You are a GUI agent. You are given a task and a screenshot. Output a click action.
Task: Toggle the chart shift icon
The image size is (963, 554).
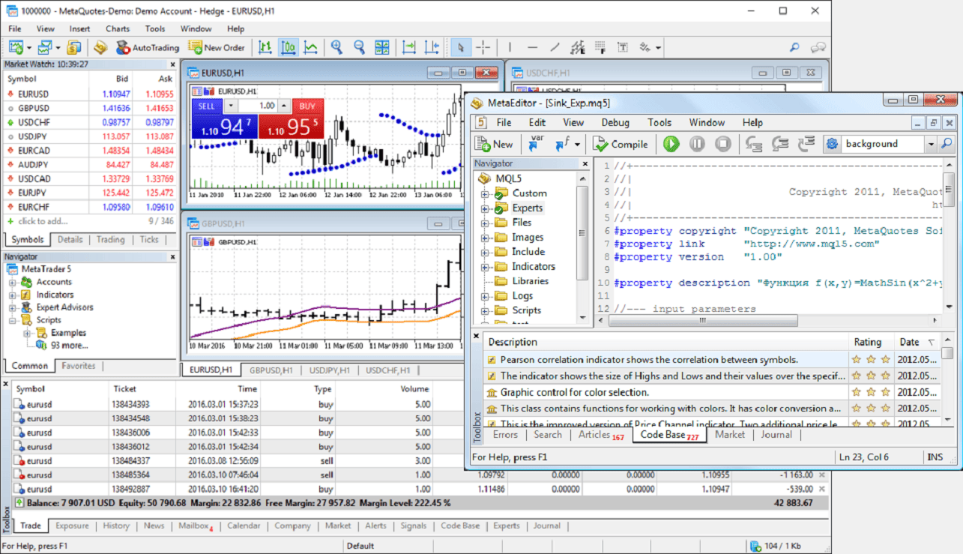[x=432, y=47]
